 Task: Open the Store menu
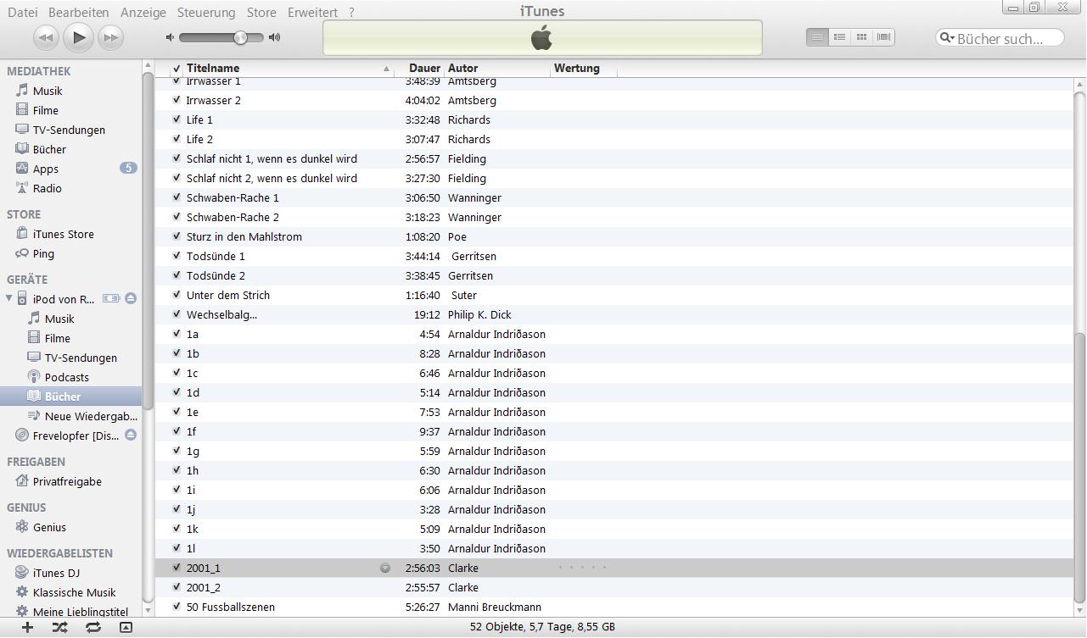click(x=261, y=12)
